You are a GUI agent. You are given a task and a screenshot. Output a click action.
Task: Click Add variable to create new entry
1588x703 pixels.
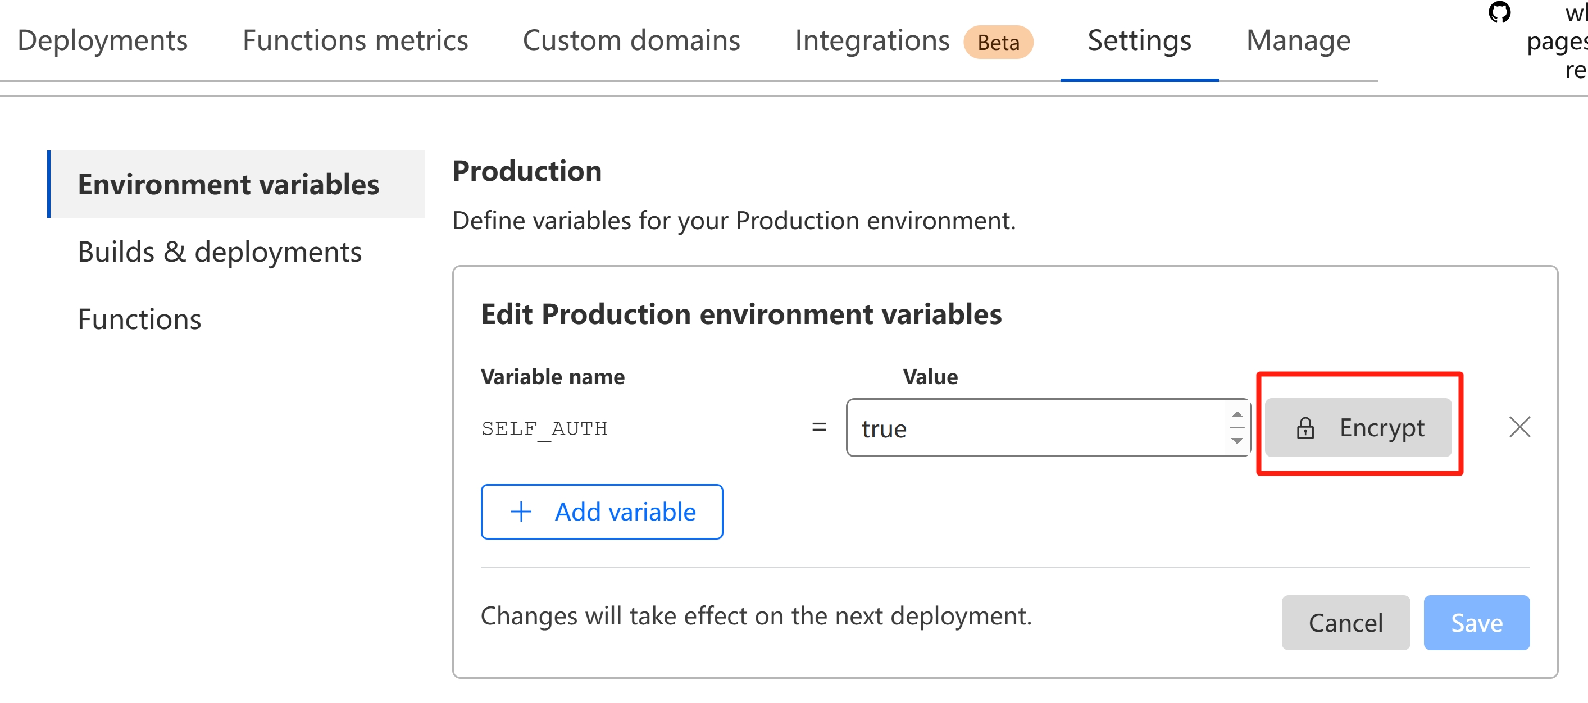[603, 513]
